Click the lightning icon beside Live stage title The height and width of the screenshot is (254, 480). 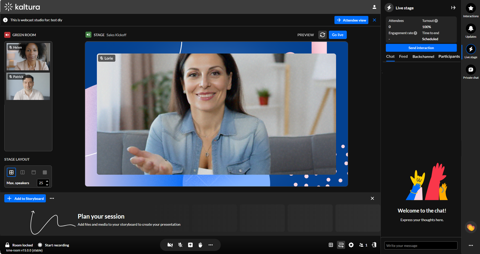coord(389,8)
